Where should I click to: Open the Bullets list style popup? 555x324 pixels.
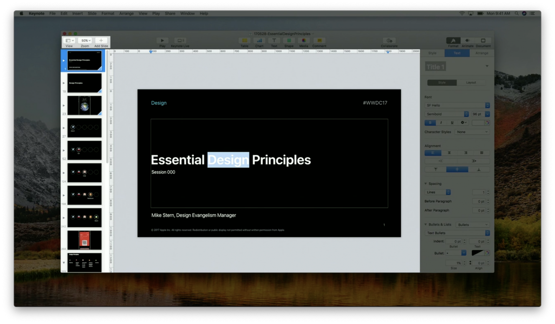pyautogui.click(x=473, y=225)
